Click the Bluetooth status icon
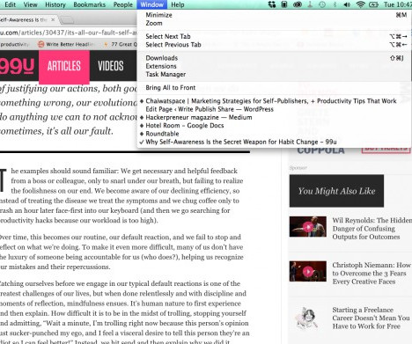Viewport: 412px width, 344px height. pyautogui.click(x=335, y=4)
